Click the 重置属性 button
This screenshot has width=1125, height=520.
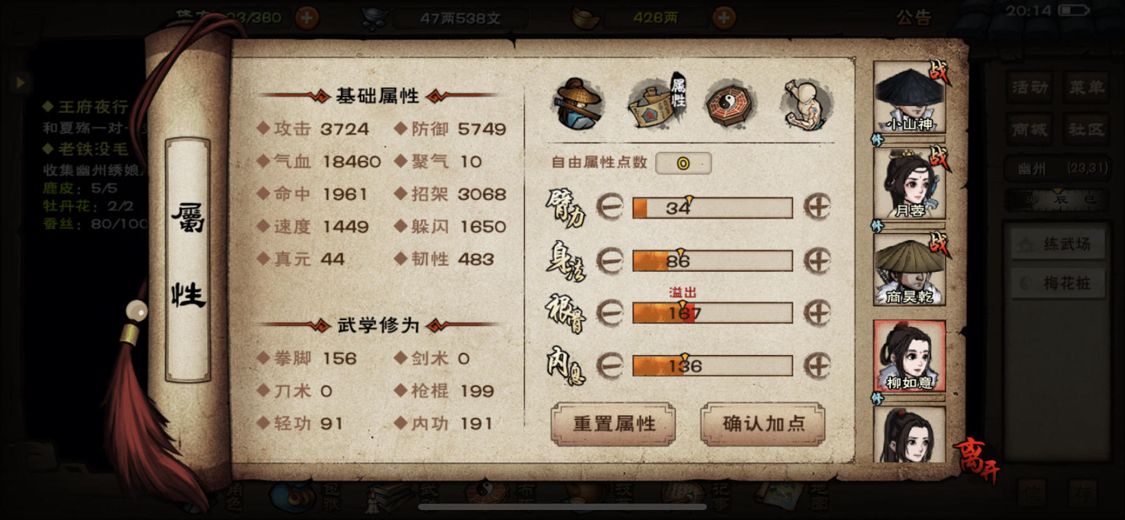(x=613, y=424)
